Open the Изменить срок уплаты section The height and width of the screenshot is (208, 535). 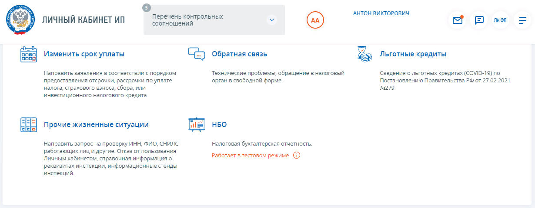(84, 54)
